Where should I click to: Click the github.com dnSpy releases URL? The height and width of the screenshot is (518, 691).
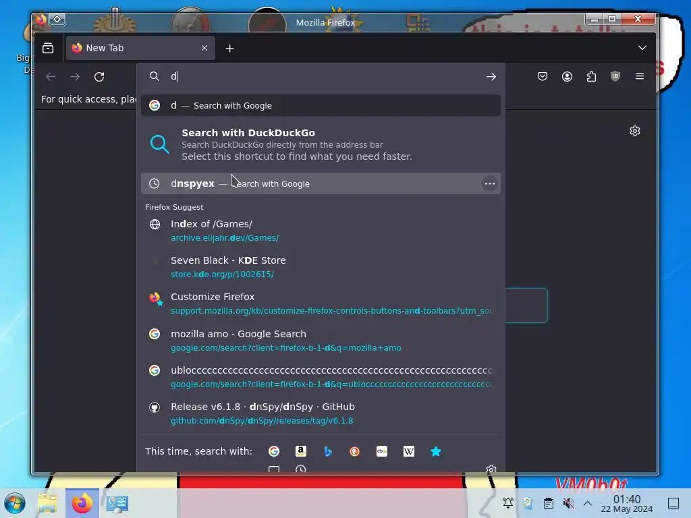click(x=262, y=421)
